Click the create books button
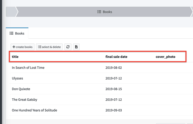 point(23,47)
